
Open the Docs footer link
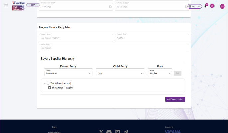pos(54,127)
